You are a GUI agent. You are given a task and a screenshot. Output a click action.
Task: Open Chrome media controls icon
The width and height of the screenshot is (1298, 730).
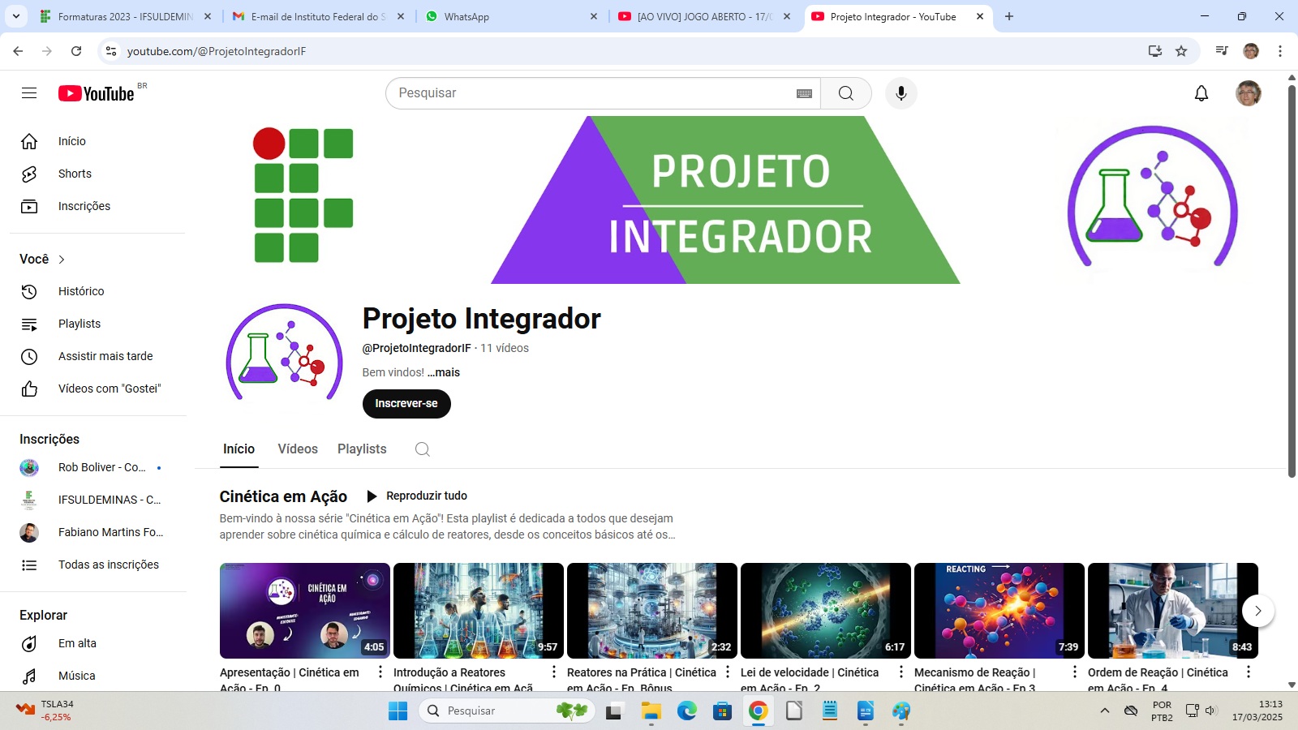click(x=1222, y=51)
